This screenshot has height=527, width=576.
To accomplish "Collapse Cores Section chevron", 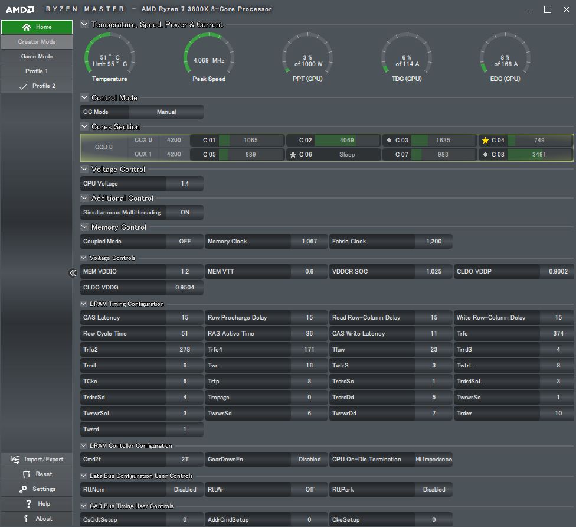I will point(84,126).
